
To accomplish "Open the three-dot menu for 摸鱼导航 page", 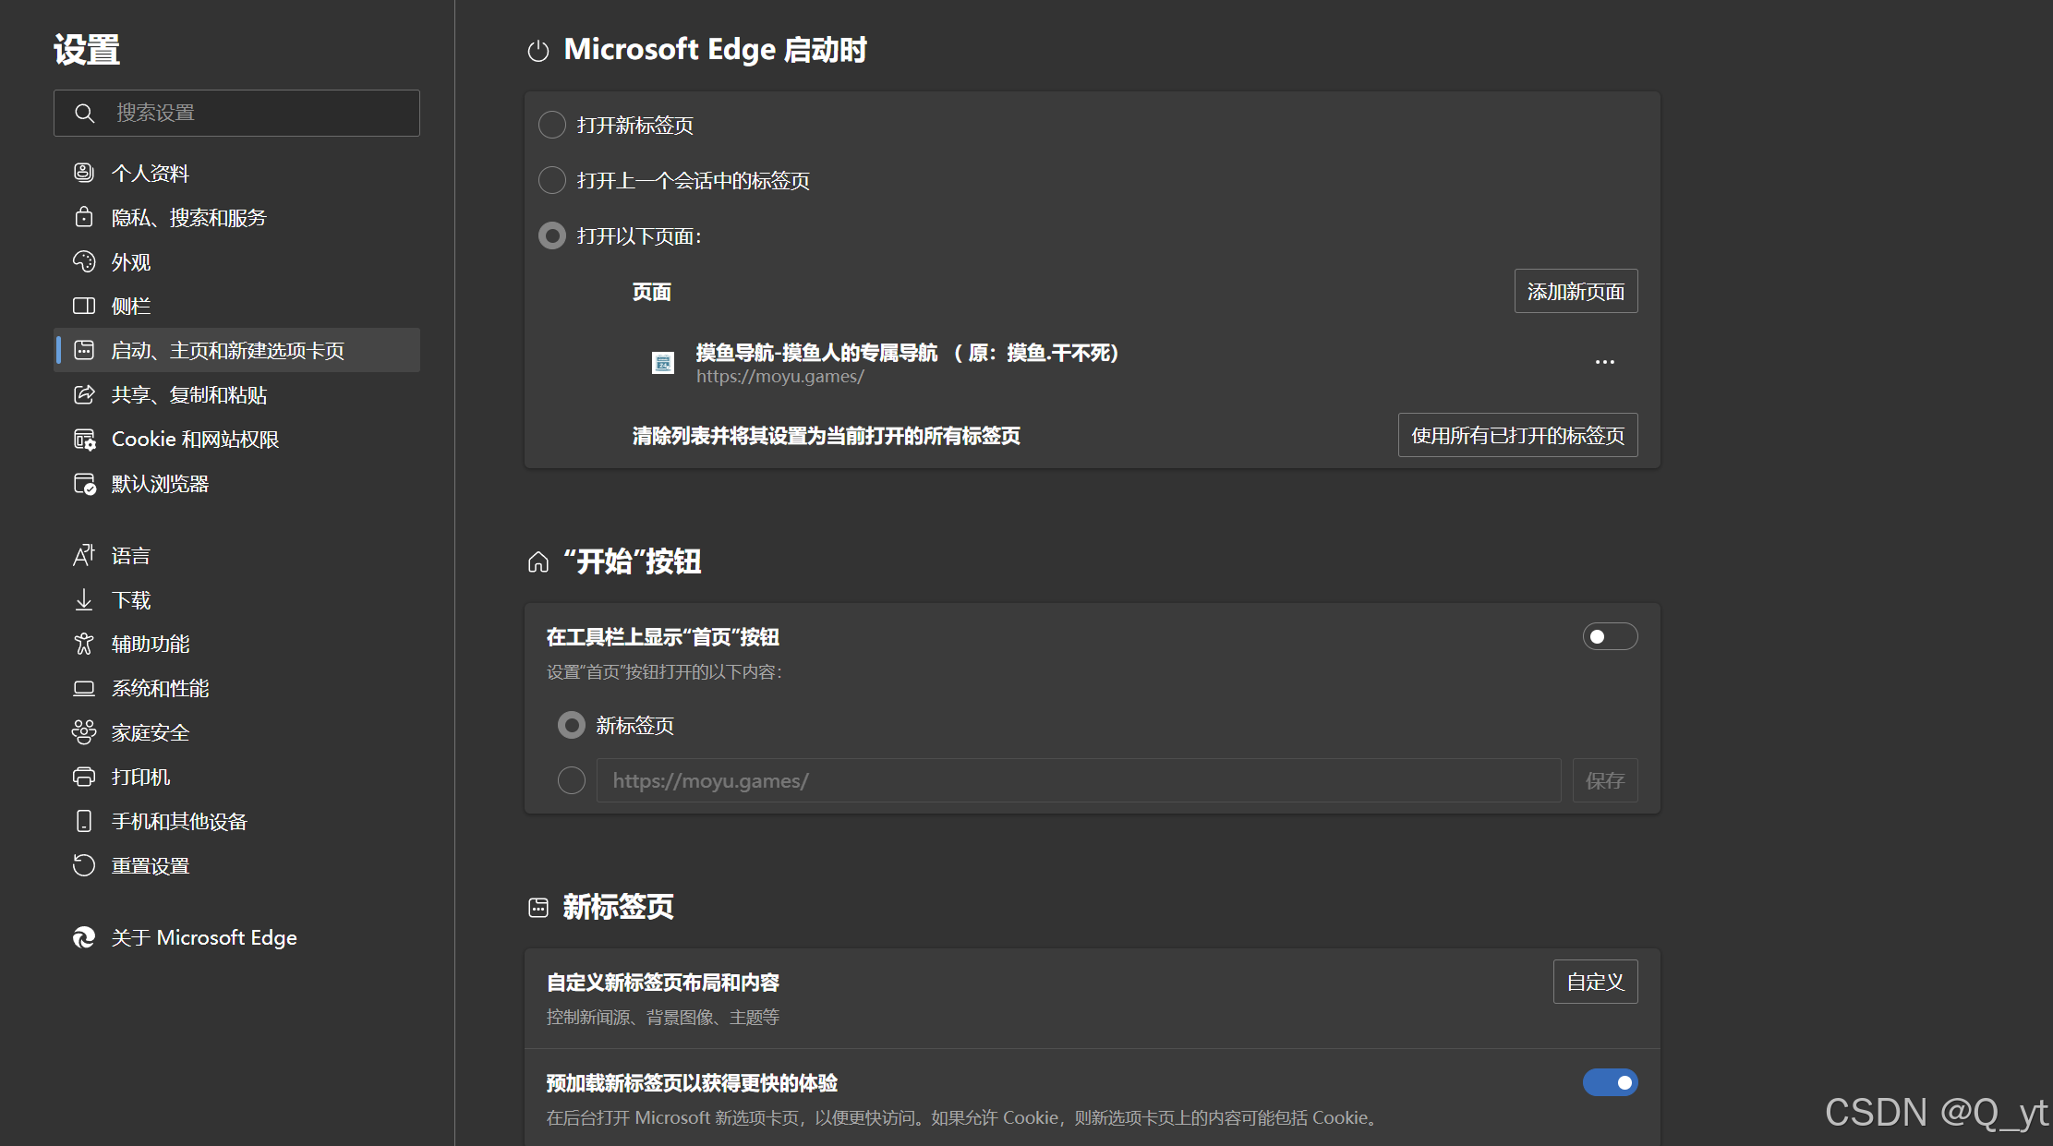I will click(x=1605, y=362).
